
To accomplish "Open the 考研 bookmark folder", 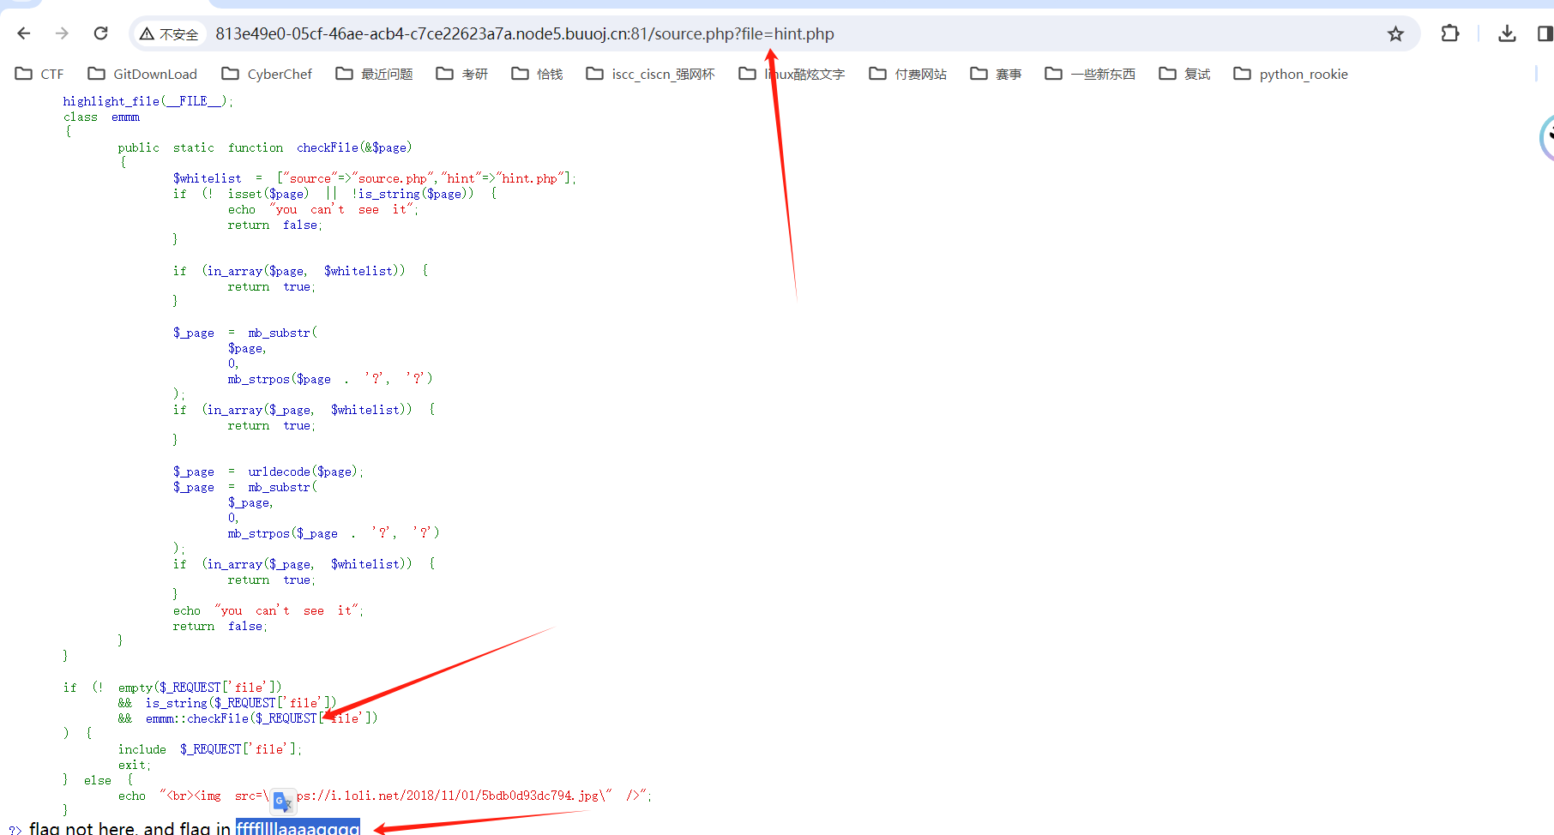I will coord(462,74).
